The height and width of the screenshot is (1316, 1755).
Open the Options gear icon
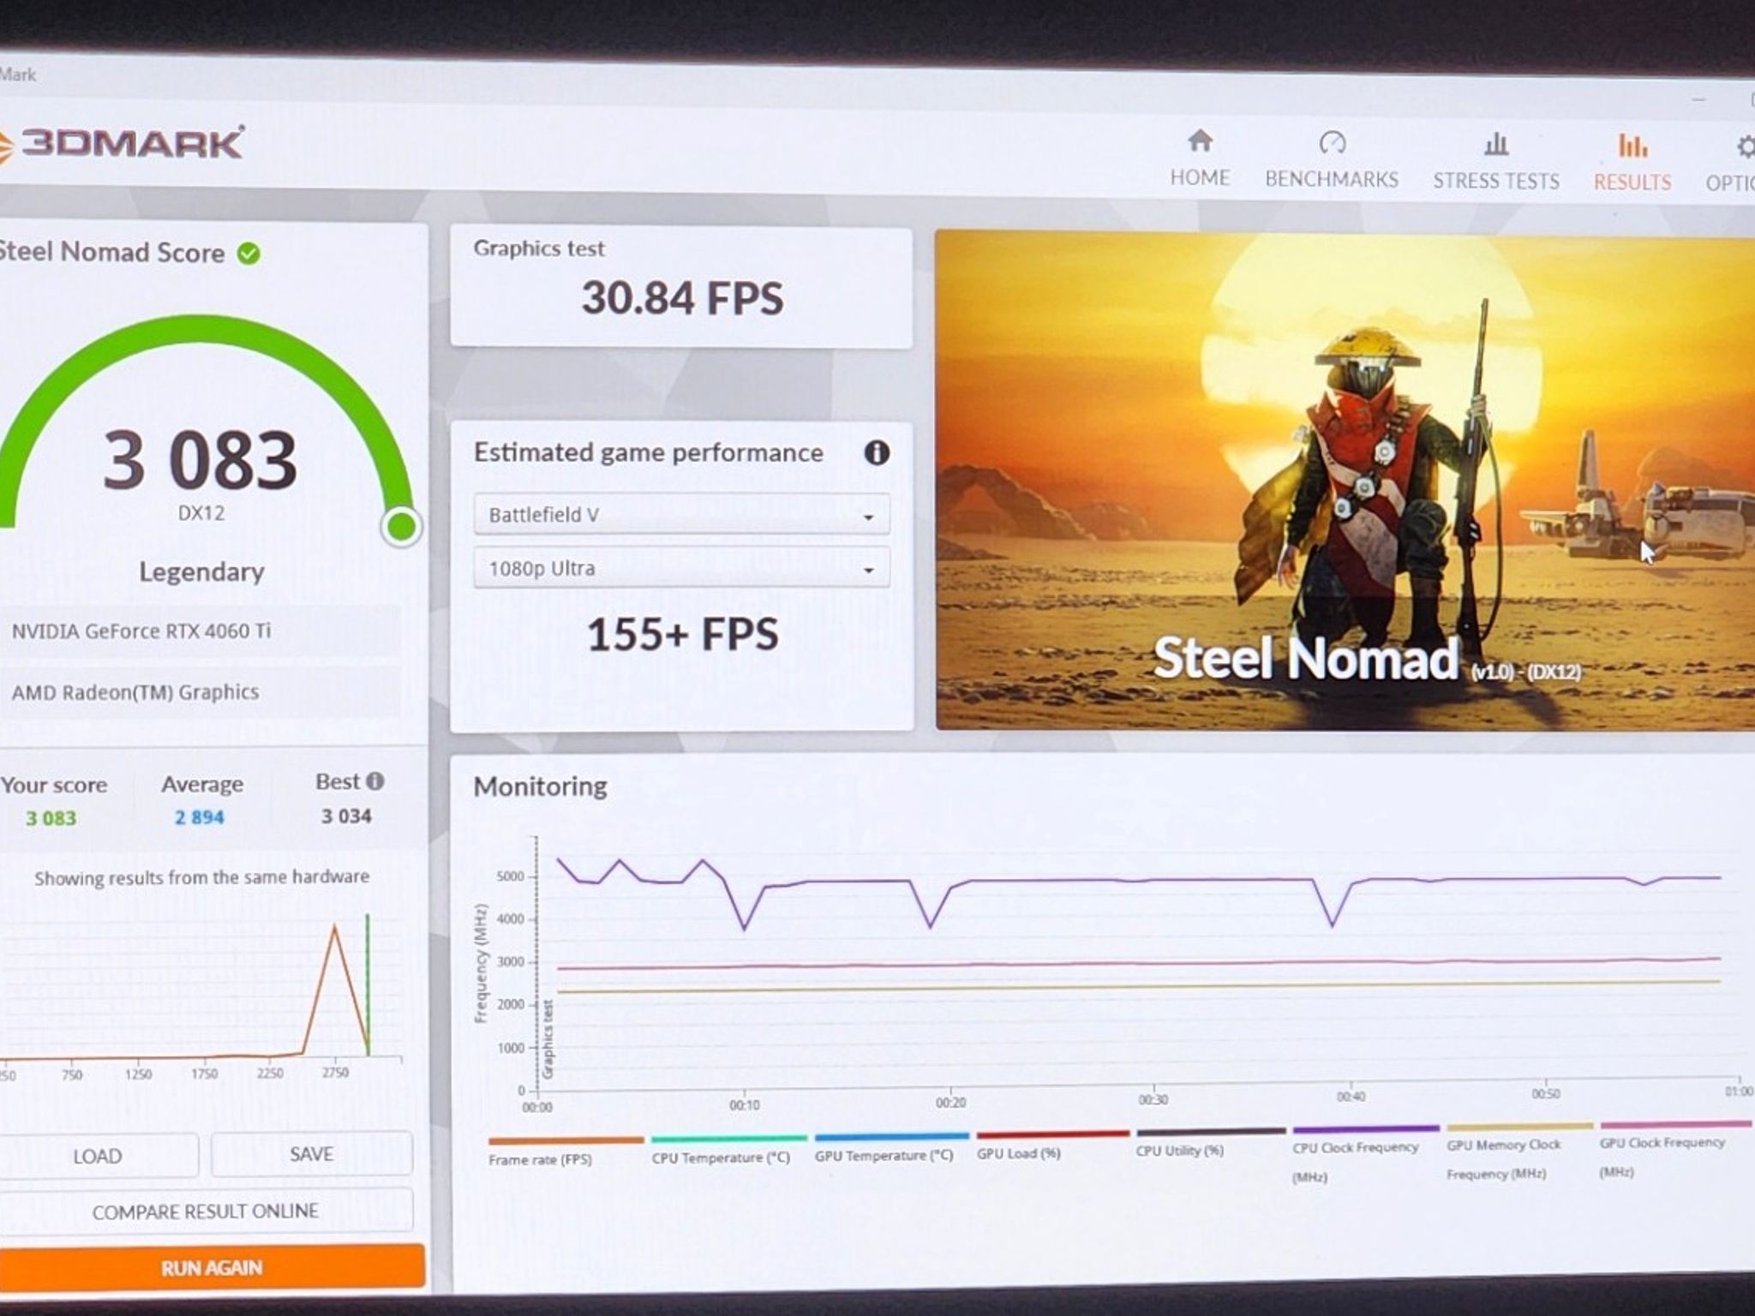tap(1745, 147)
